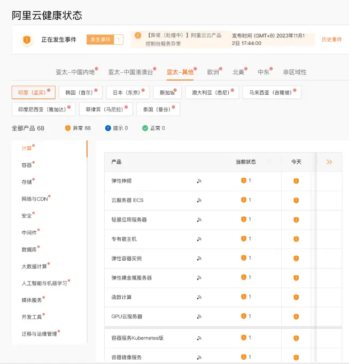This screenshot has width=349, height=364.
Task: Click today's status shield for 弹性容器实例
Action: coord(296,259)
